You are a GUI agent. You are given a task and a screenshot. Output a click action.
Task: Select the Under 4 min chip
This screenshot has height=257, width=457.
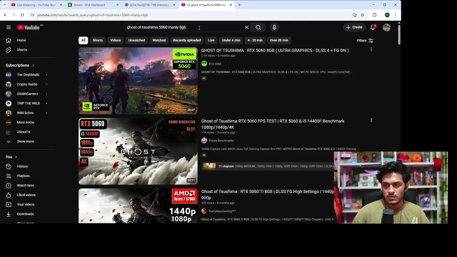(231, 40)
